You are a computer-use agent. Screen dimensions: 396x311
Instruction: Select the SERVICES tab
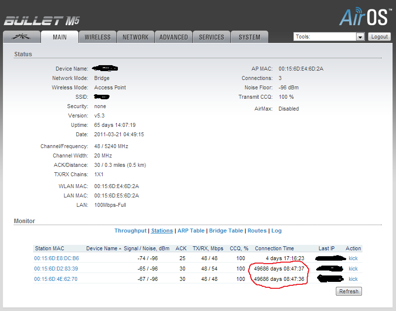[212, 37]
